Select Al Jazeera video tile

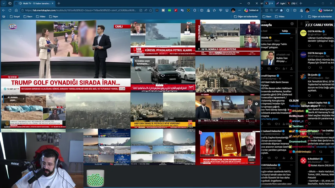33,111
